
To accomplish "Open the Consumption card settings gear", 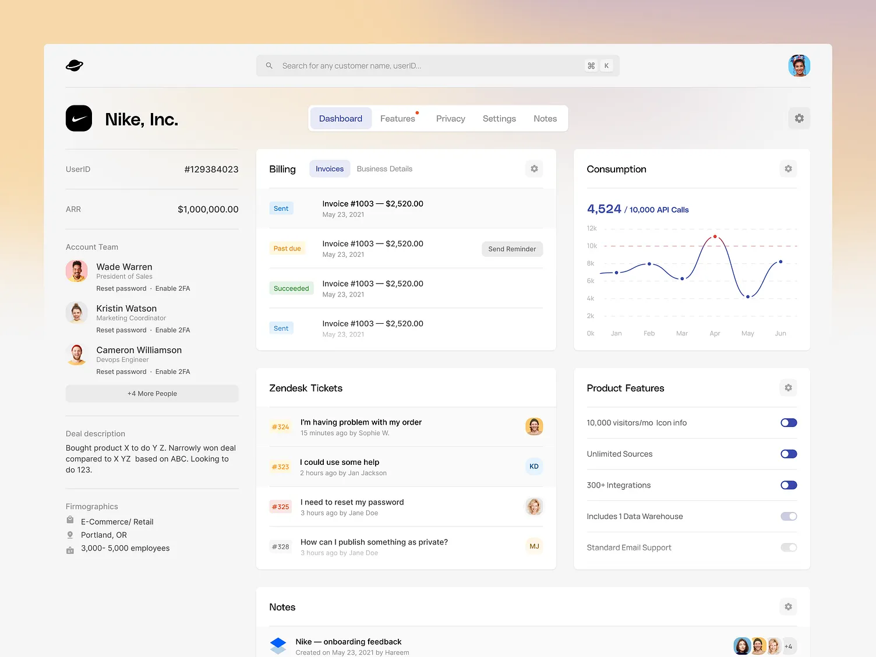I will pos(788,169).
